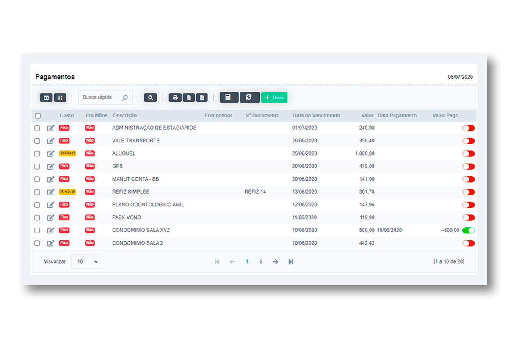Click the Busca rápida search field
Screen dimensions: 508x339
101,97
